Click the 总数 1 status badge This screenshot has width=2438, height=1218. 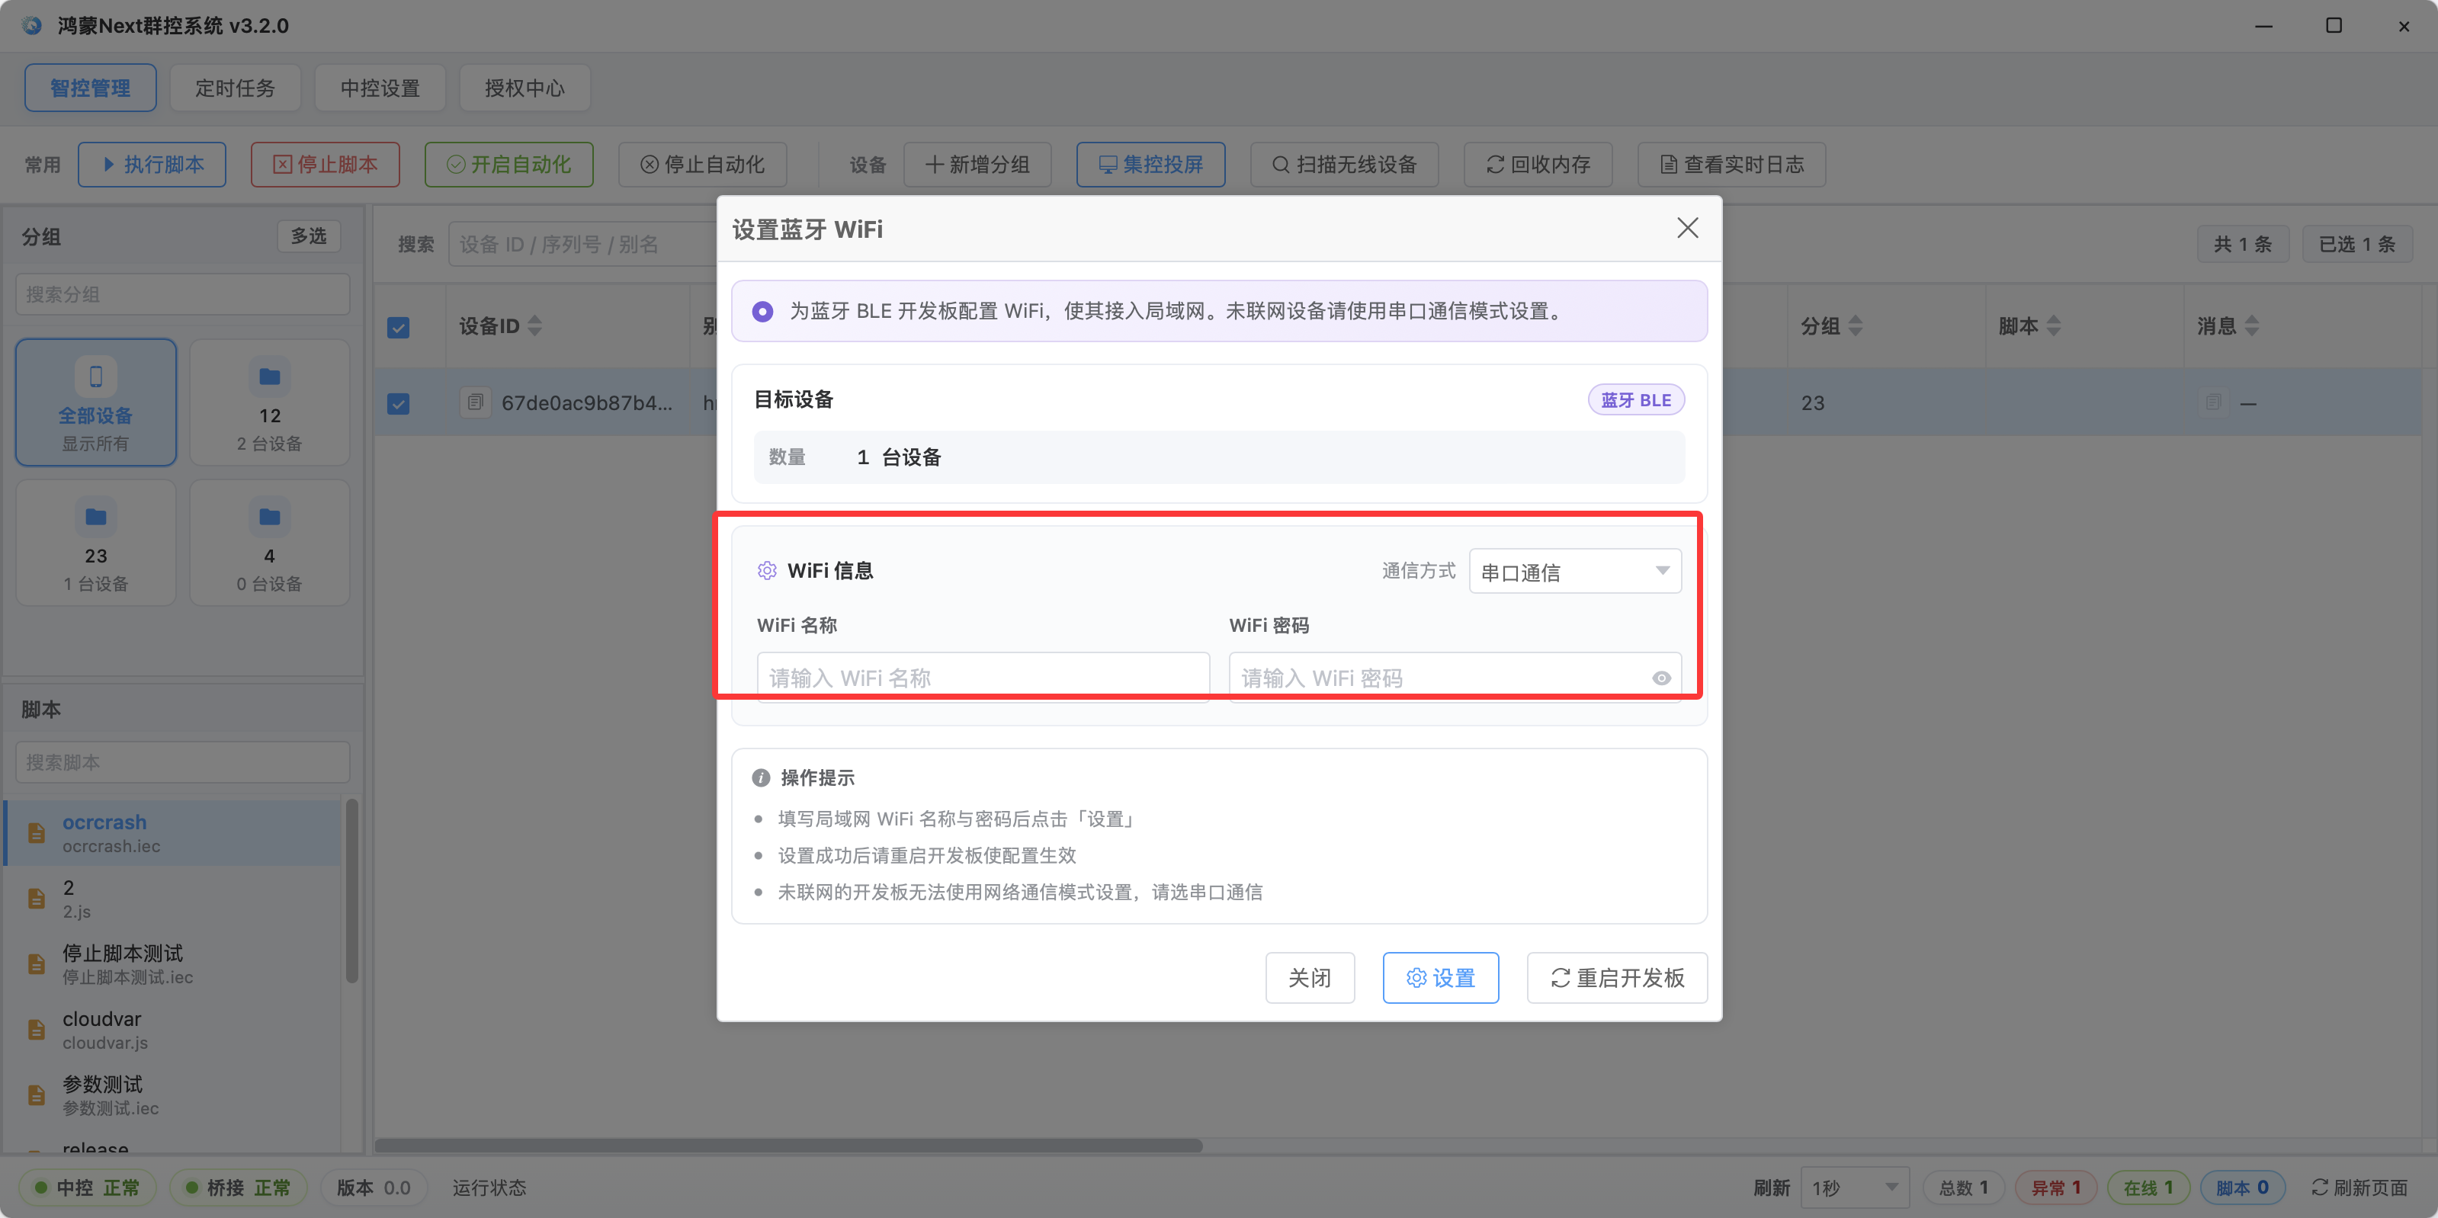tap(1964, 1188)
